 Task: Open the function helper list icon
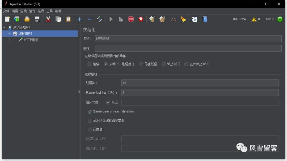click(194, 19)
